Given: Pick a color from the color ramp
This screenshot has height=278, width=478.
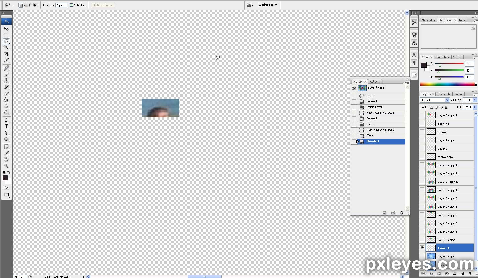Looking at the screenshot, I should [448, 84].
